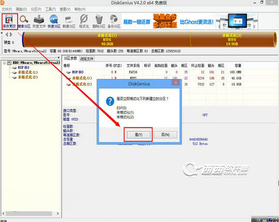The height and width of the screenshot is (222, 279).
Task: Open the 帮助(H) menu
Action: tap(80, 9)
